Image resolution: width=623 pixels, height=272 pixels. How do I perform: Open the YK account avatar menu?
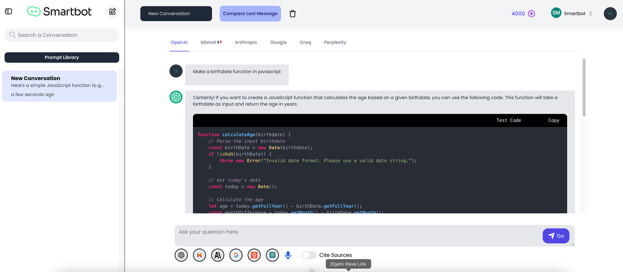tap(610, 13)
